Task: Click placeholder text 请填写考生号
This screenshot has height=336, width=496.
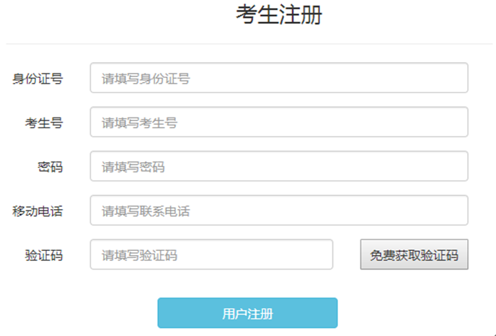Action: pos(139,123)
